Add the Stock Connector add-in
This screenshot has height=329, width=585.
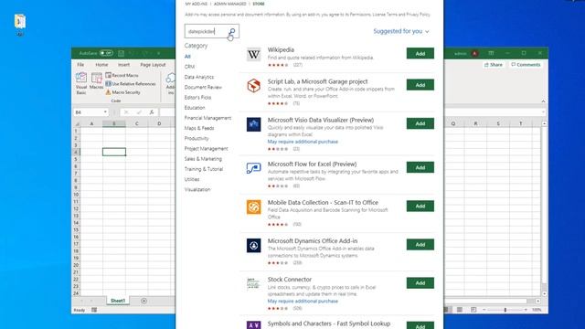[x=420, y=282]
